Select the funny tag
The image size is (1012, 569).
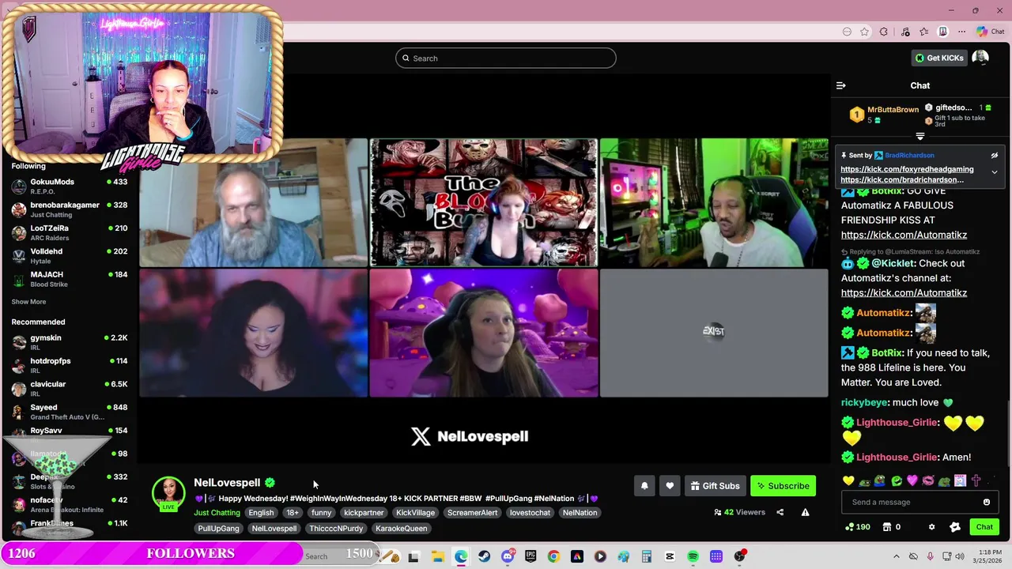[322, 513]
